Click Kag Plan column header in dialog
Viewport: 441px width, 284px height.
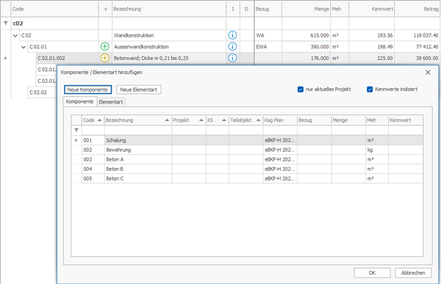coord(280,120)
